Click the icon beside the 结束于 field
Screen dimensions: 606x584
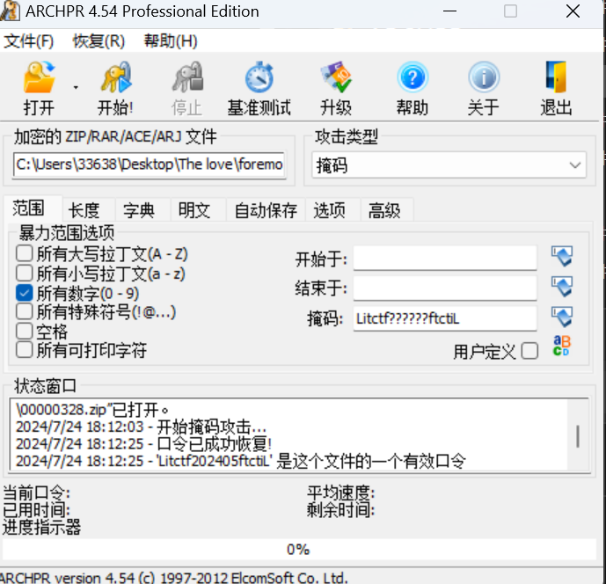[561, 287]
